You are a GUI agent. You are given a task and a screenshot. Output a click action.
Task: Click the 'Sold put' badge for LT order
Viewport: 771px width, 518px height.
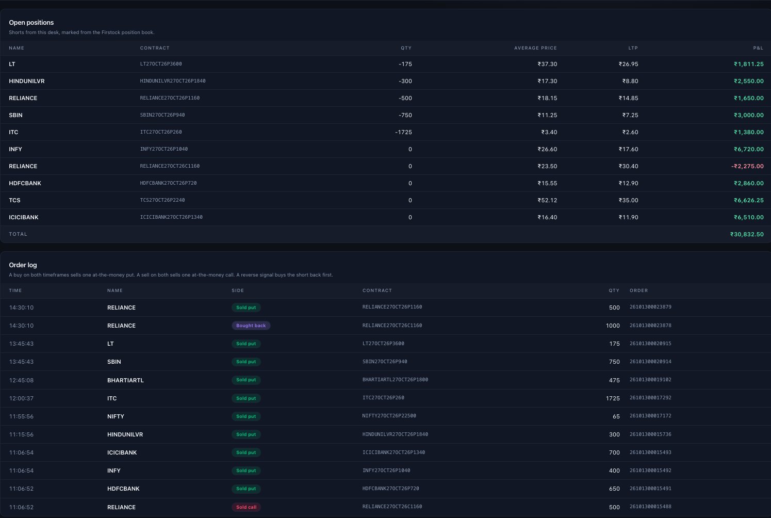pos(246,344)
